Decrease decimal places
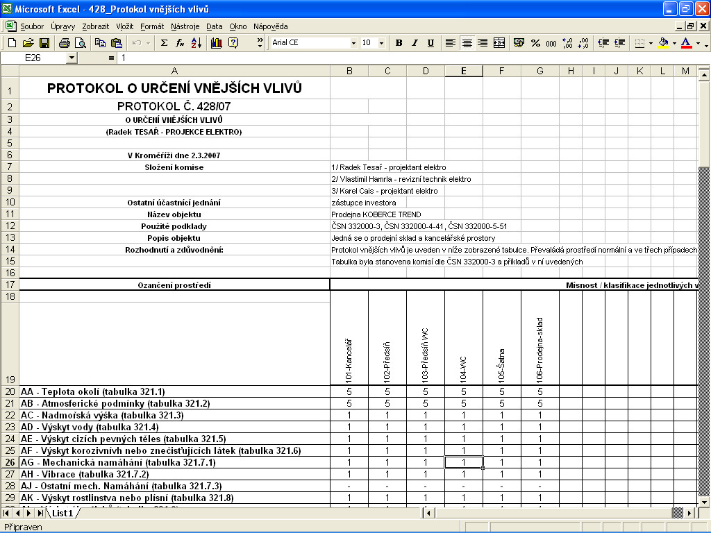Viewport: 711px width, 533px height. pos(583,42)
